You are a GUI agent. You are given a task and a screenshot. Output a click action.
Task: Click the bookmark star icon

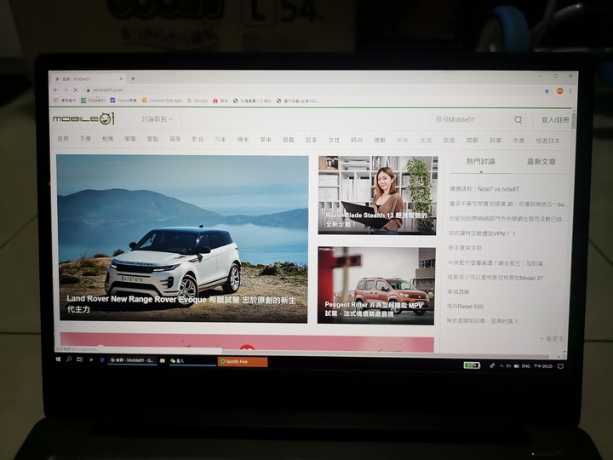point(547,91)
